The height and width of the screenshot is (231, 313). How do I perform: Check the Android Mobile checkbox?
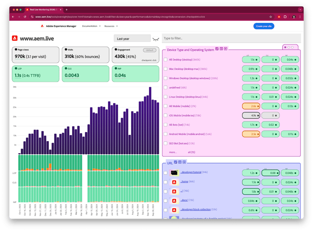[166, 134]
